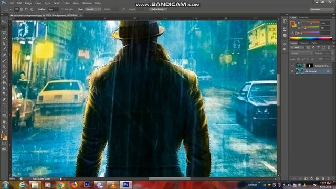The height and width of the screenshot is (189, 336).
Task: Open the layer blend mode dropdown
Action: point(302,53)
